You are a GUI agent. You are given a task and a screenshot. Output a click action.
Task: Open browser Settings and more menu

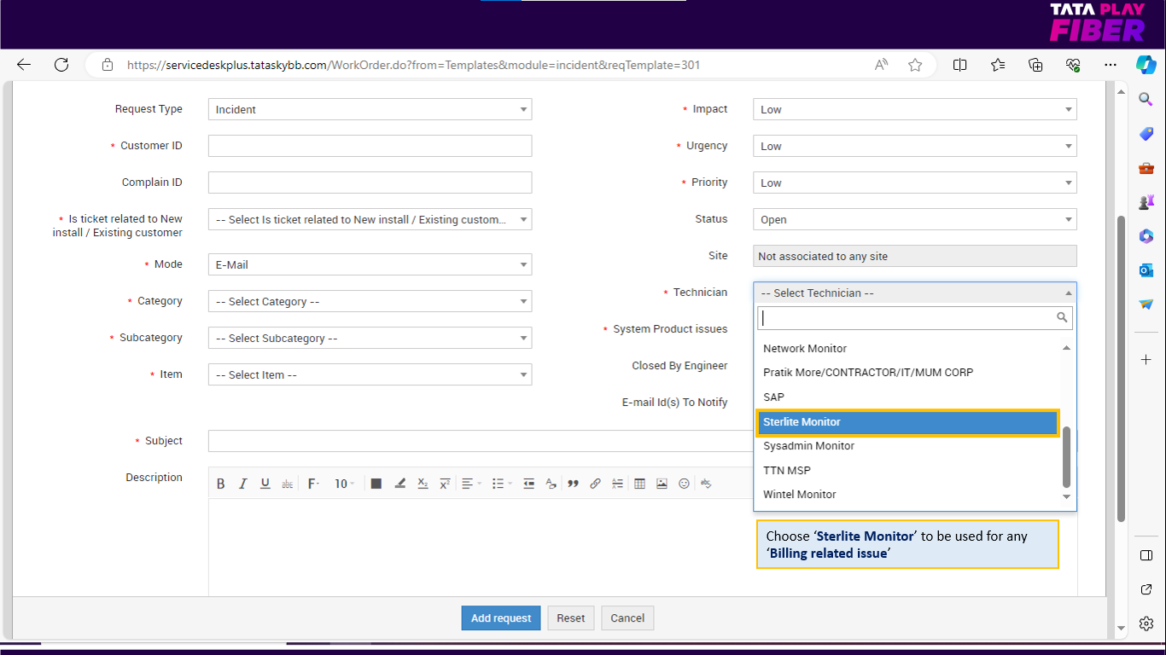coord(1111,65)
